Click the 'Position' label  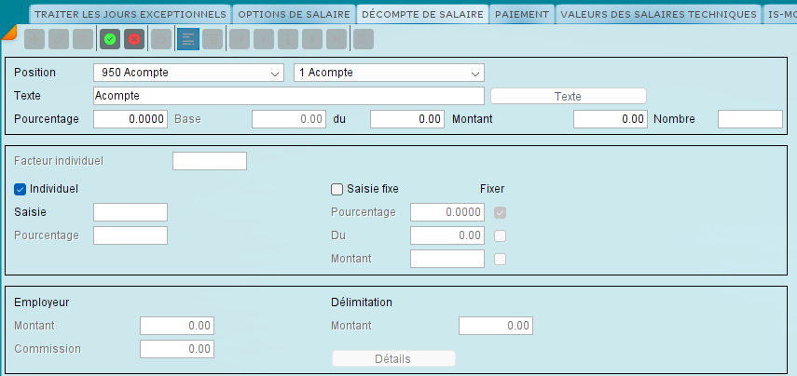(x=34, y=73)
